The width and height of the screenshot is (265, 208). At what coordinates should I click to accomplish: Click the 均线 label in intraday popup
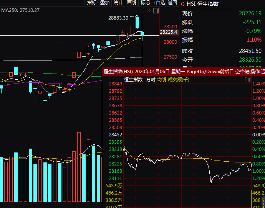(162, 80)
